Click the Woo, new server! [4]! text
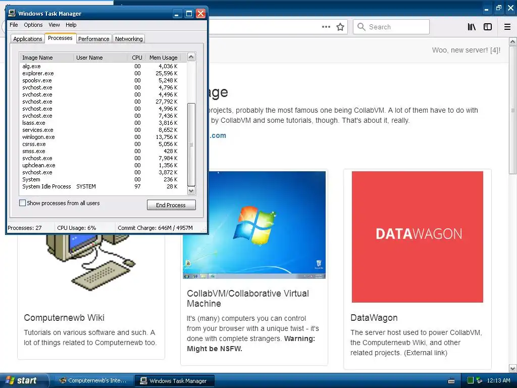 (x=466, y=50)
